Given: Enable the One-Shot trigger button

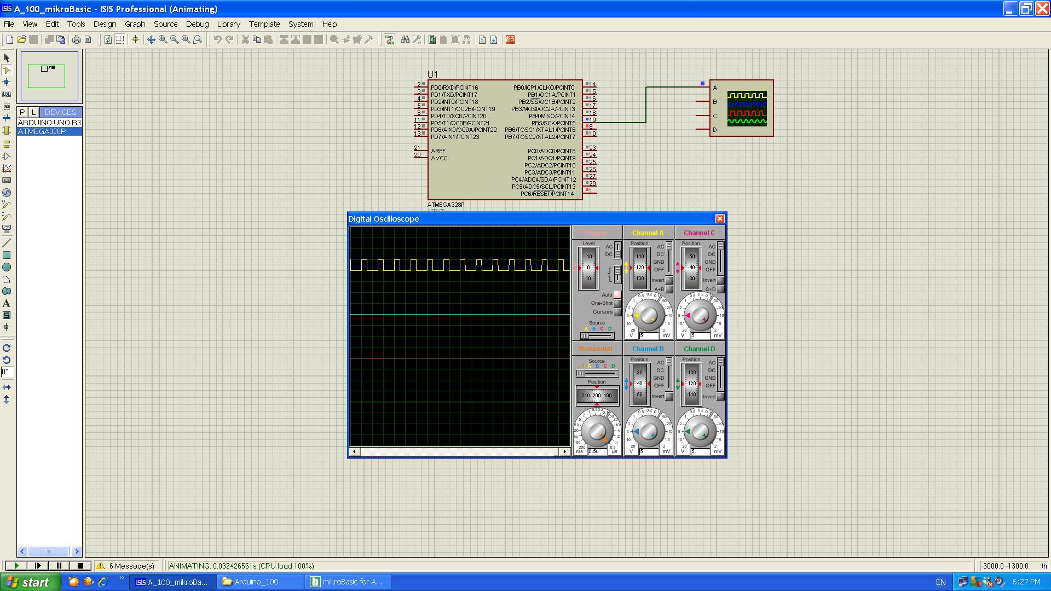Looking at the screenshot, I should [617, 303].
